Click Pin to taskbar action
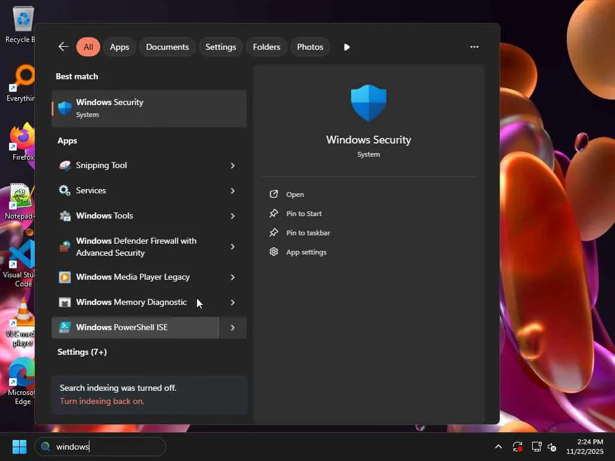The height and width of the screenshot is (461, 615). pos(308,233)
